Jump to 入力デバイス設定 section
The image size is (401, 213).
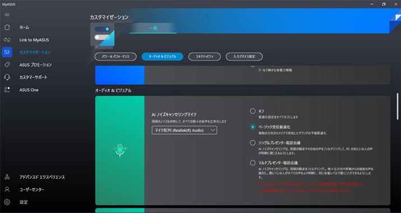(x=244, y=56)
